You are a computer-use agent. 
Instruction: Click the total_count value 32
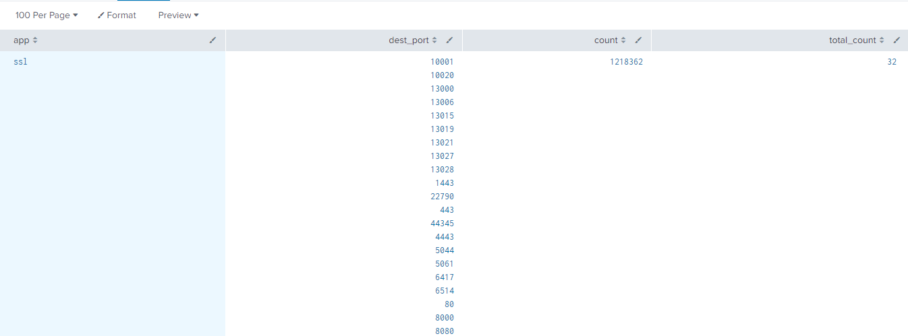(892, 62)
